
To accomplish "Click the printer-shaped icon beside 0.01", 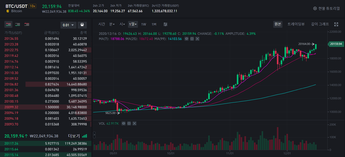I will tap(82, 25).
